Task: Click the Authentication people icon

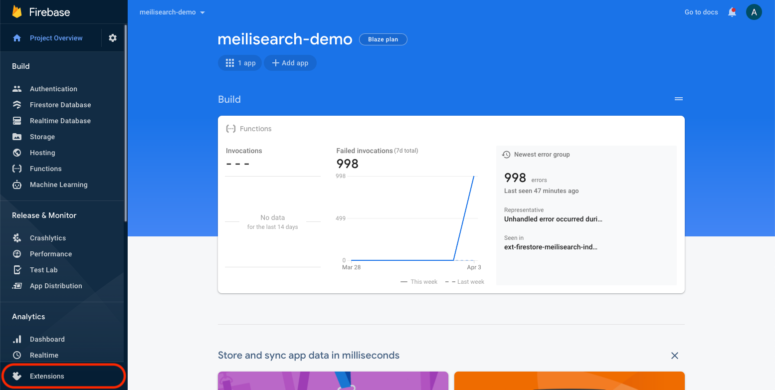Action: coord(17,89)
